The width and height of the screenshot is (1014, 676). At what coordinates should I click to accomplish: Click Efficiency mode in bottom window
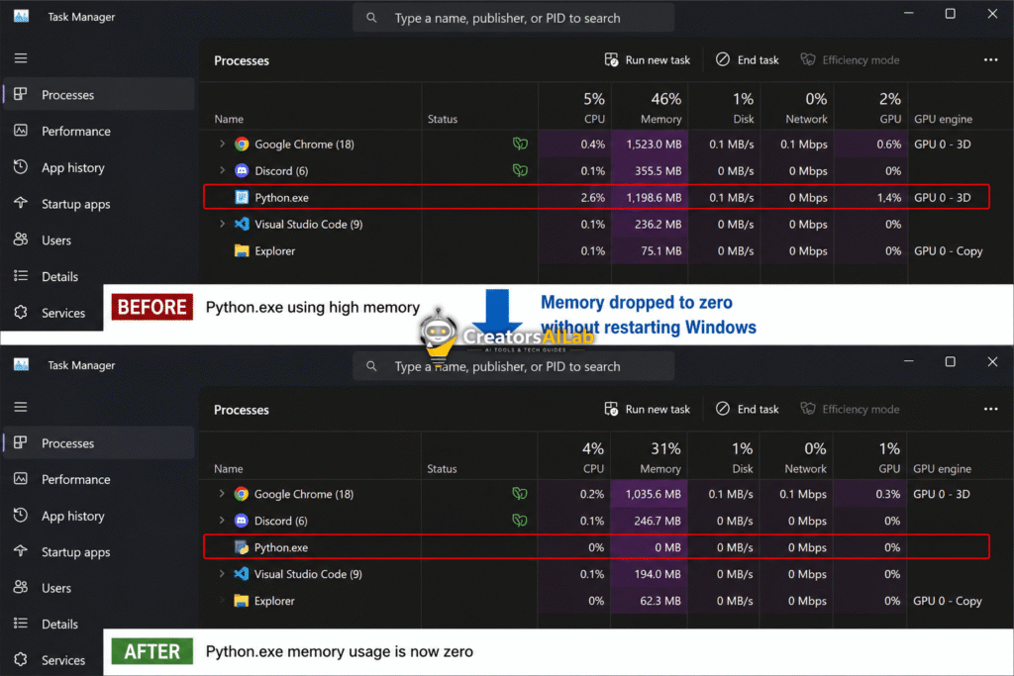[850, 409]
